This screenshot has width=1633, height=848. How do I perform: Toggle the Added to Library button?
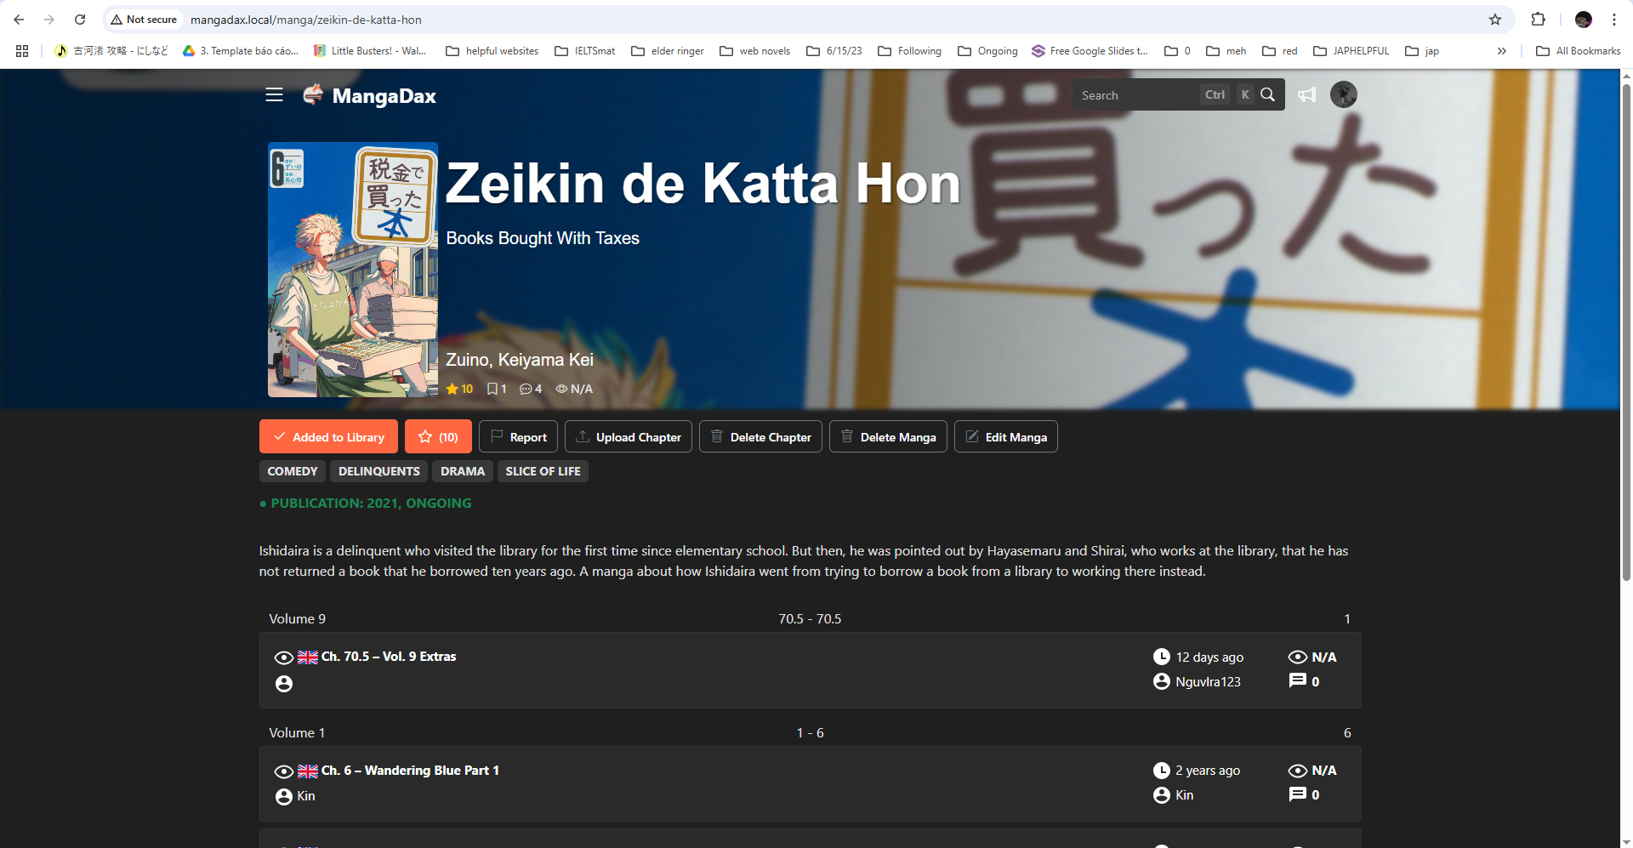[x=328, y=437]
